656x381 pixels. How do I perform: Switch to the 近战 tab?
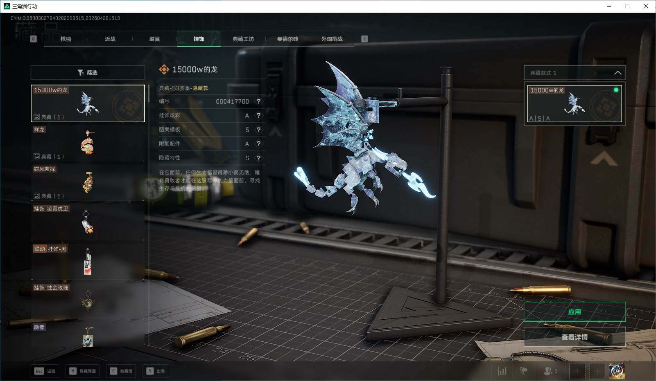tap(110, 39)
